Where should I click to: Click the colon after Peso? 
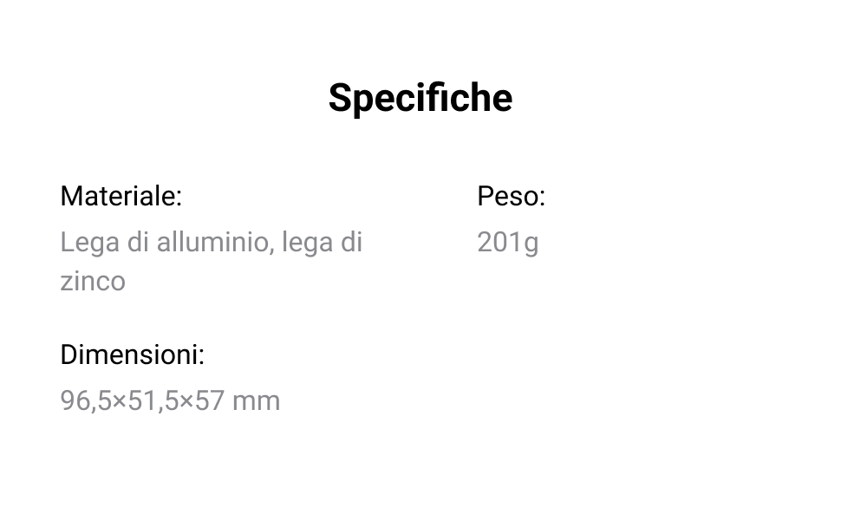pos(542,198)
